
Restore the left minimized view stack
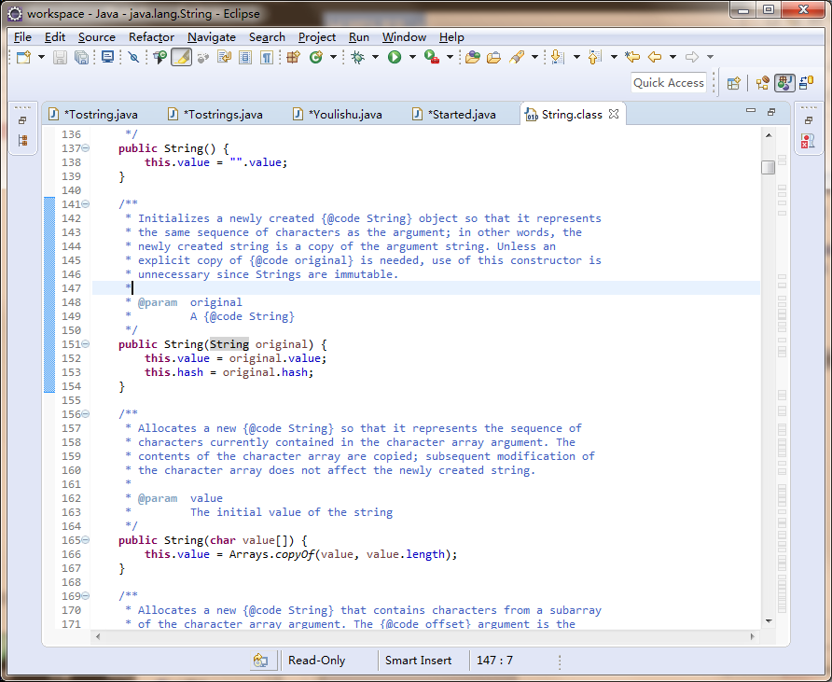point(22,120)
